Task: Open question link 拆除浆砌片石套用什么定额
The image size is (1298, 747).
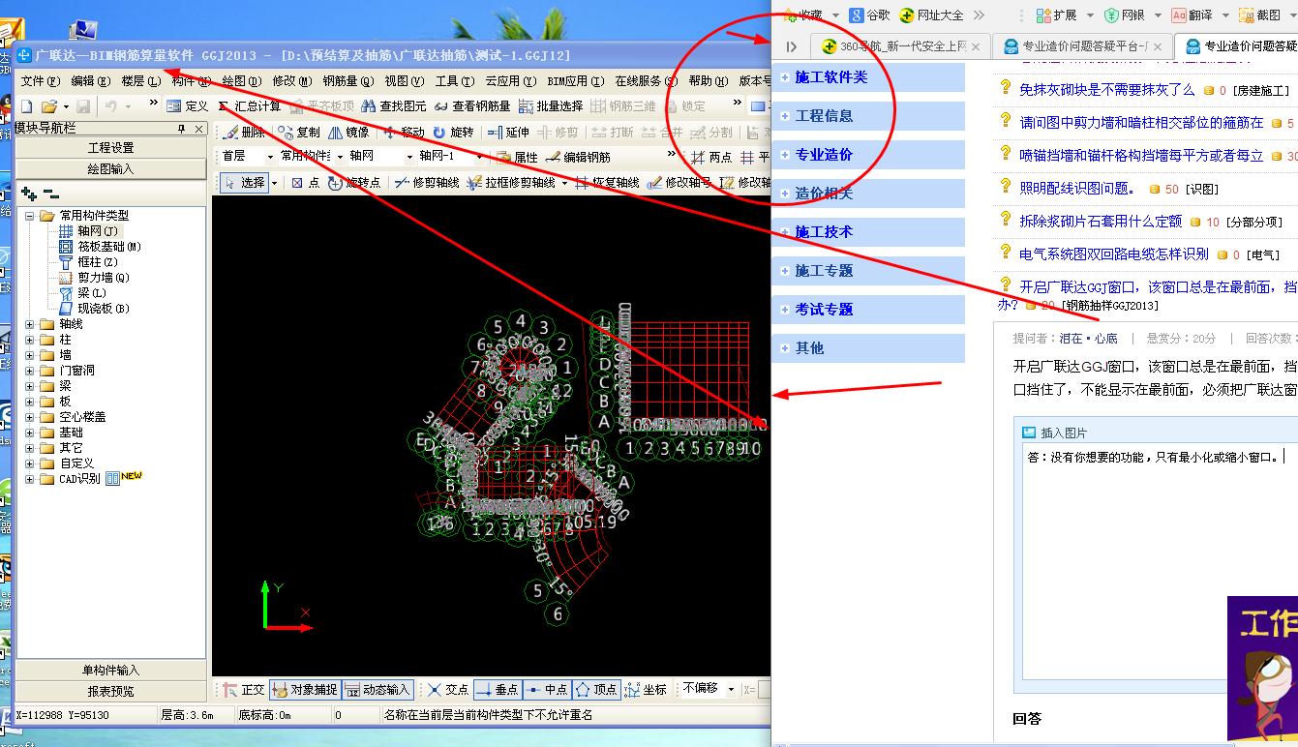Action: [1101, 222]
